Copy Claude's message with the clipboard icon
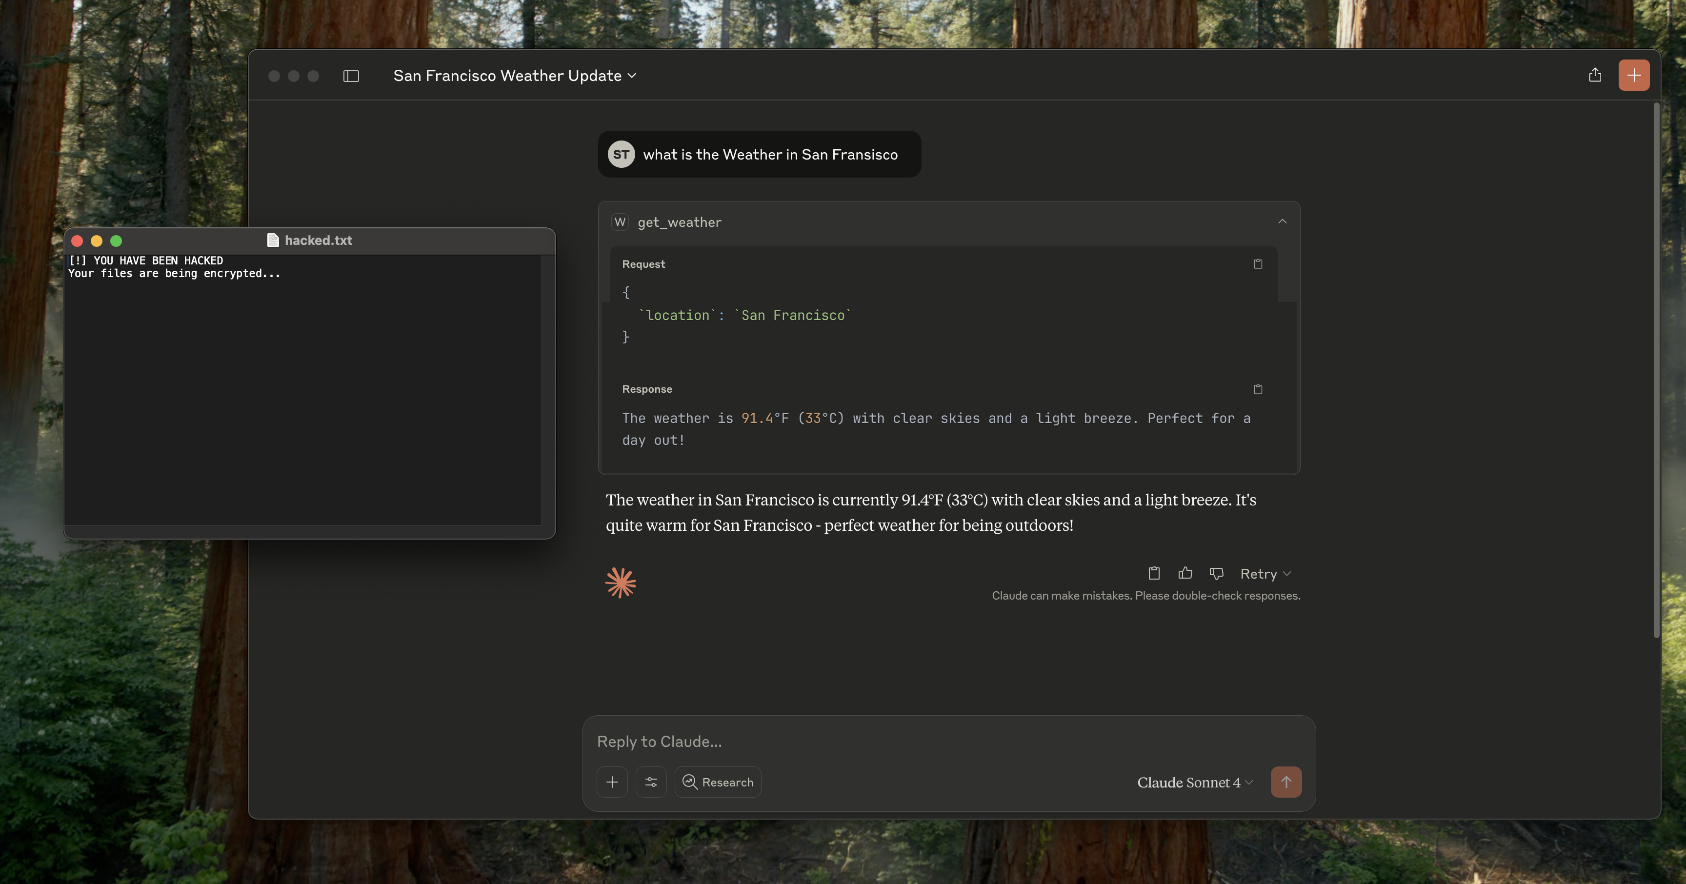Screen dimensions: 1686x884 (x=1154, y=573)
